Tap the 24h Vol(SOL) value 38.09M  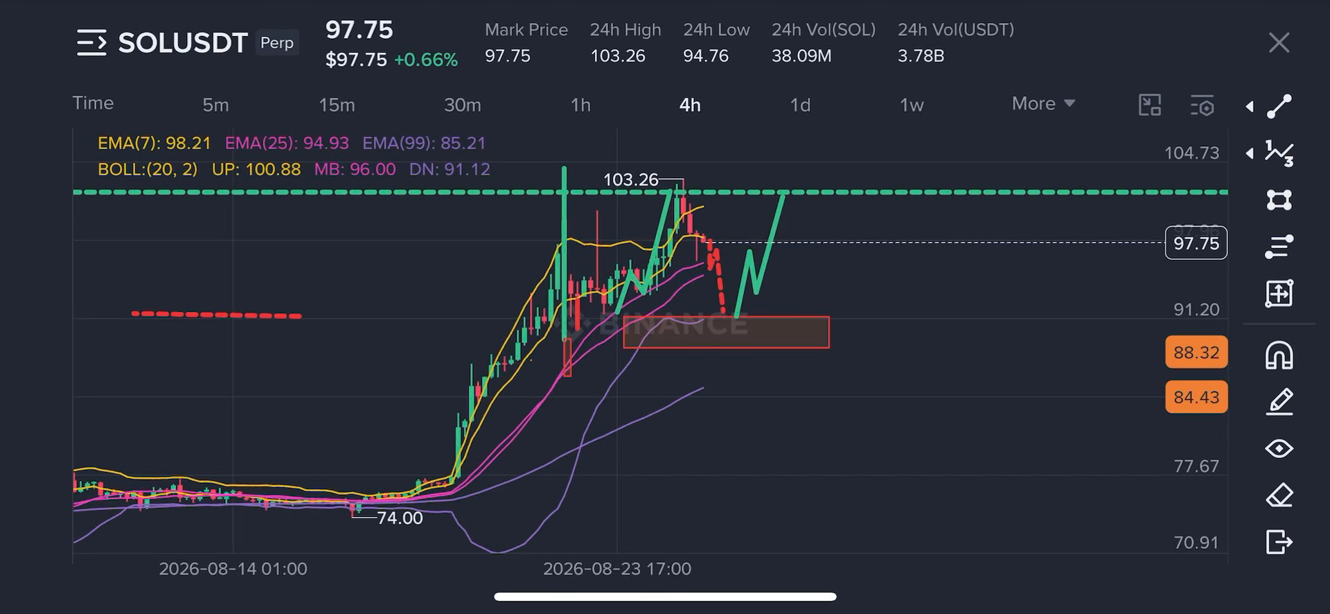pyautogui.click(x=801, y=55)
